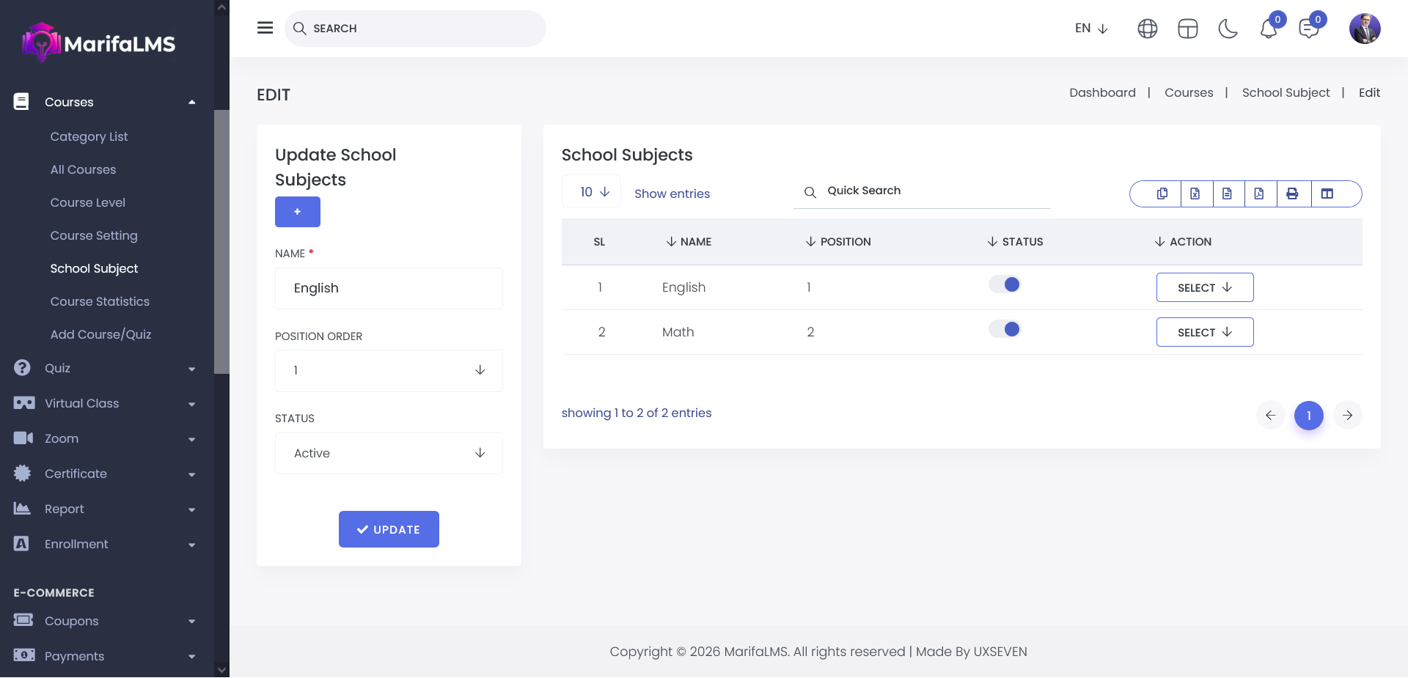The height and width of the screenshot is (678, 1408).
Task: Open the Status dropdown showing Active
Action: pyautogui.click(x=388, y=453)
